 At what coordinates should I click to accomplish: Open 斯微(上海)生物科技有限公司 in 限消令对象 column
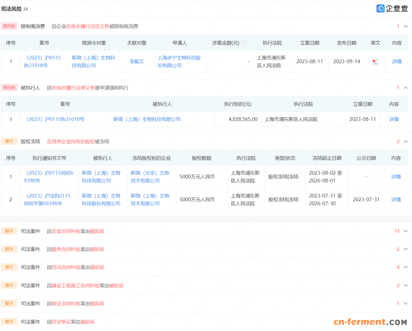(93, 61)
